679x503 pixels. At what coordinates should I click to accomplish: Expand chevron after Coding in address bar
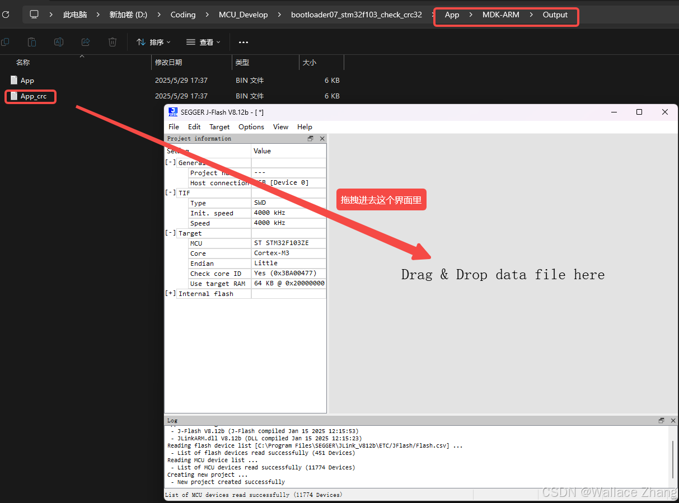[207, 15]
